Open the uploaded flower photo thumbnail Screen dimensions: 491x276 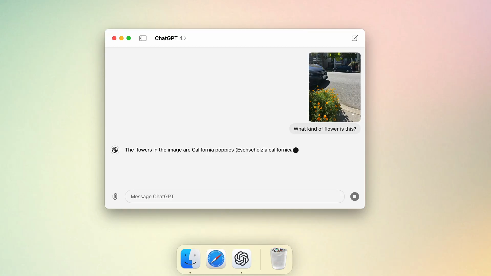(x=335, y=87)
